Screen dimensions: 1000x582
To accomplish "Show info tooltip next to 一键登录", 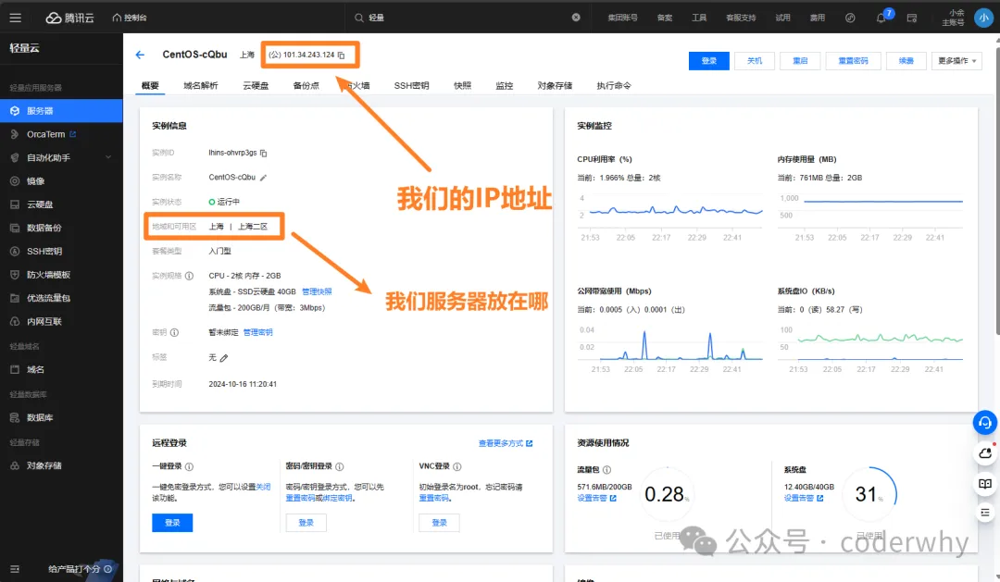I will [190, 466].
